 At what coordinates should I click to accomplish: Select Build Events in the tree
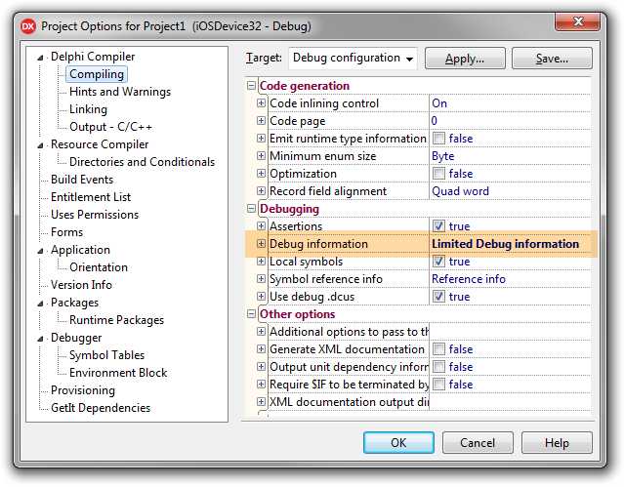coord(82,179)
